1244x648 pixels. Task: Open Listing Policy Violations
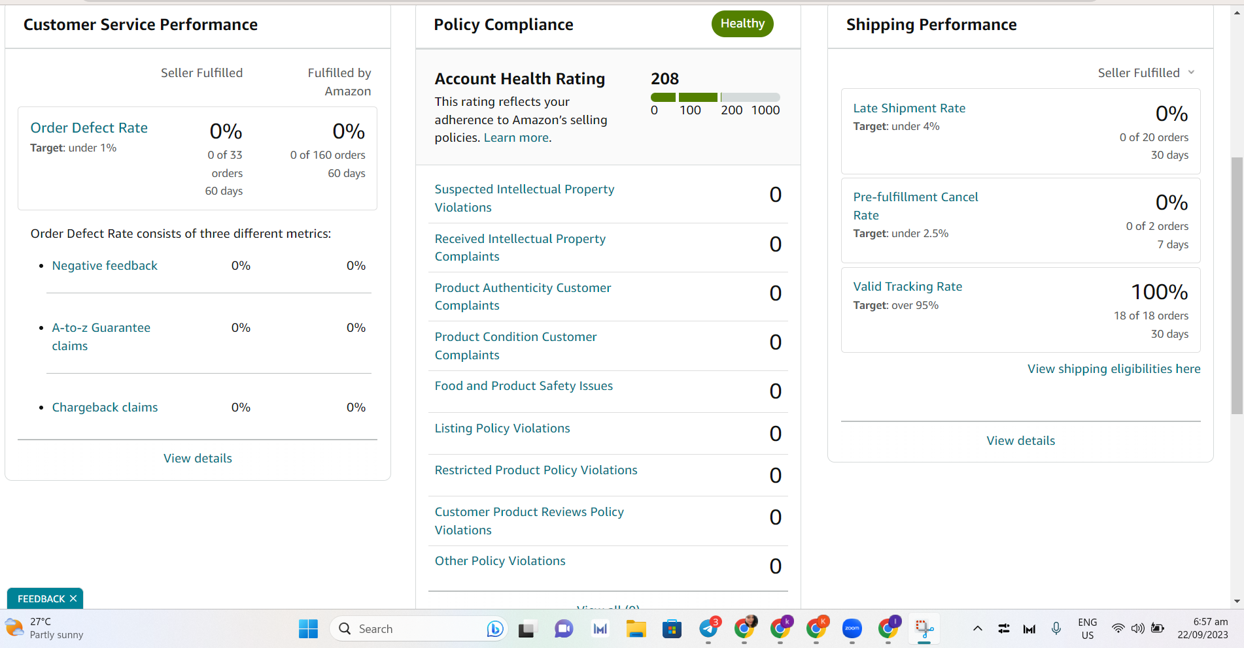point(502,429)
